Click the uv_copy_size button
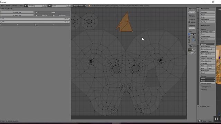The height and width of the screenshot is (124, 221). click(x=17, y=12)
